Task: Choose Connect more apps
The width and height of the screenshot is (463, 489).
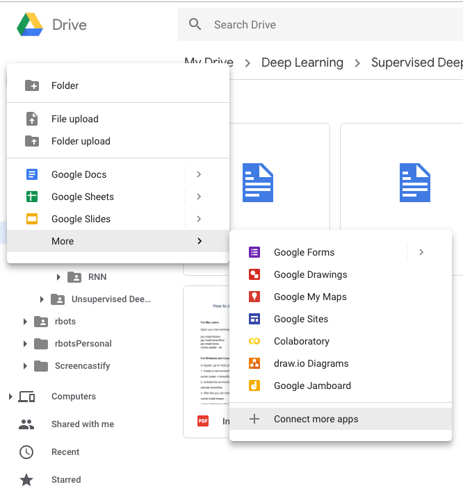Action: [341, 419]
